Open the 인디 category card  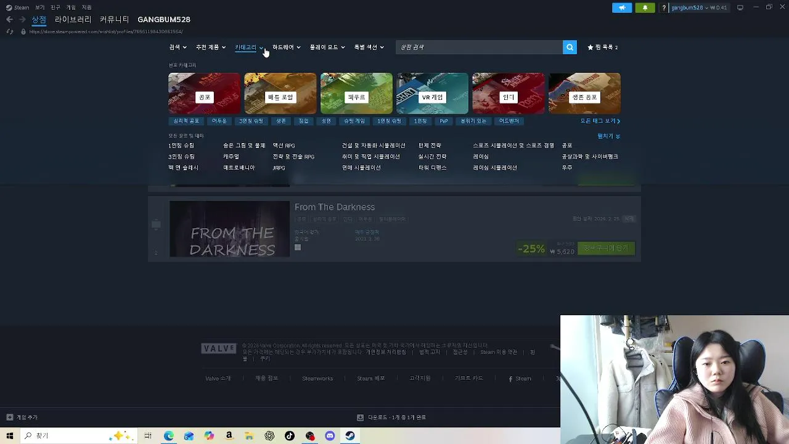[x=509, y=93]
